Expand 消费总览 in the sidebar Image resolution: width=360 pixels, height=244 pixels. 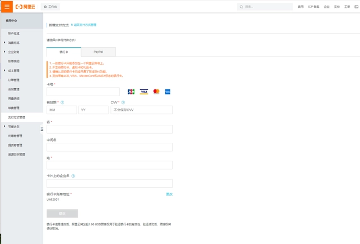[4, 43]
